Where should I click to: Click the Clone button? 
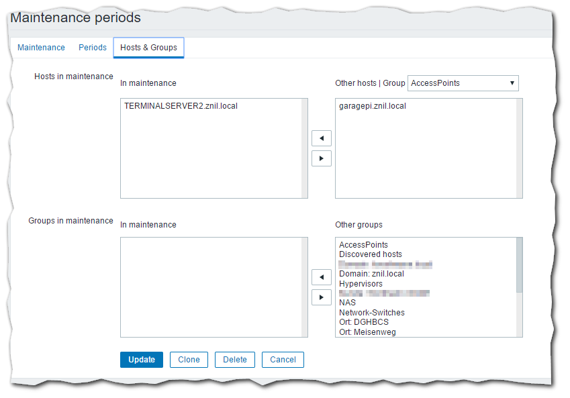189,360
